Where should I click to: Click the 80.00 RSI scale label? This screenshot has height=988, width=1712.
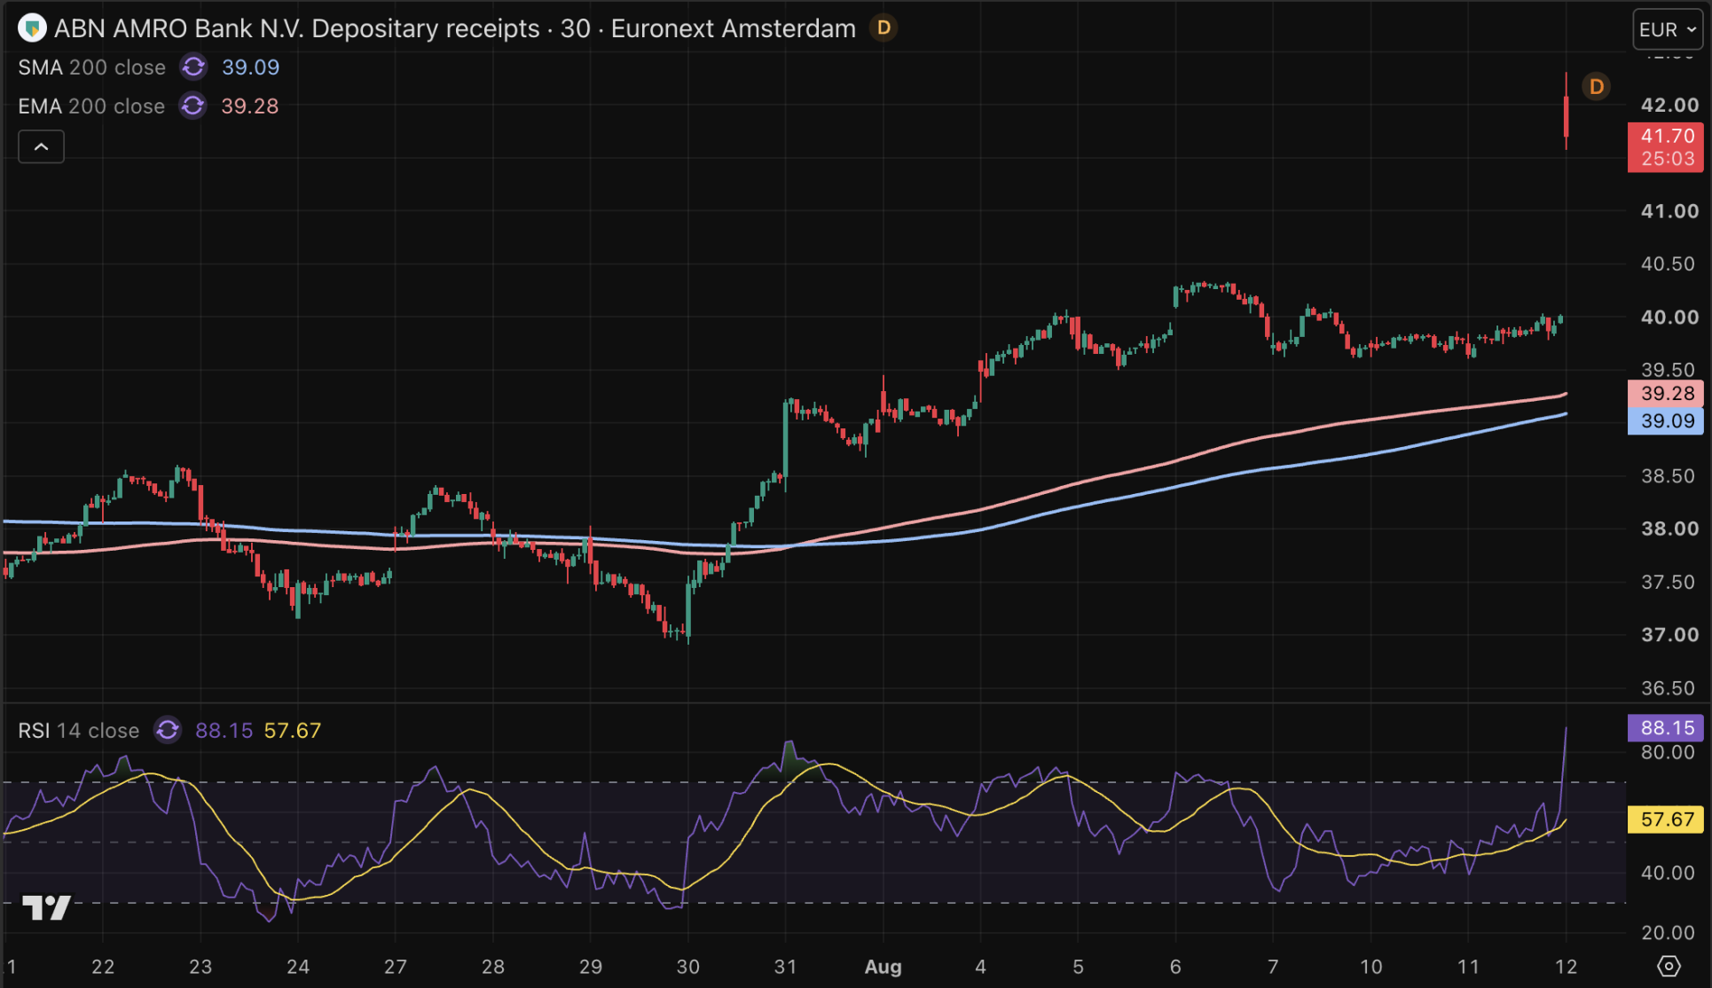coord(1668,753)
